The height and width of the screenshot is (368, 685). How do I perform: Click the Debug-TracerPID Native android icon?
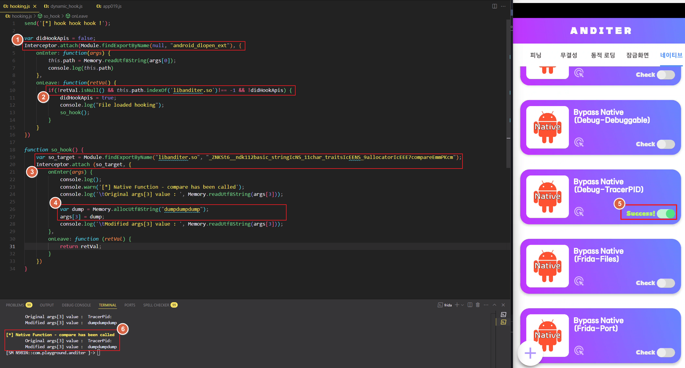pos(548,197)
